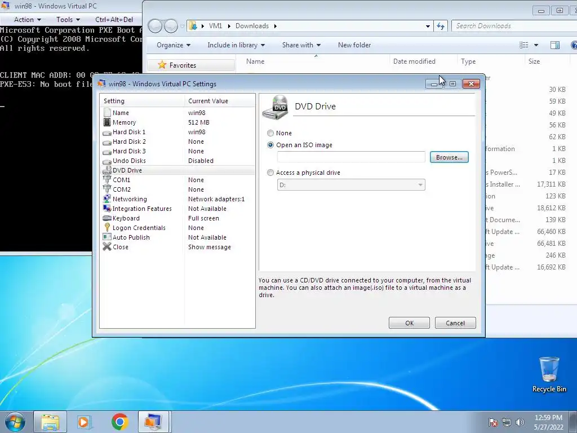The height and width of the screenshot is (433, 577).
Task: Click the Networking icon
Action: tap(107, 199)
